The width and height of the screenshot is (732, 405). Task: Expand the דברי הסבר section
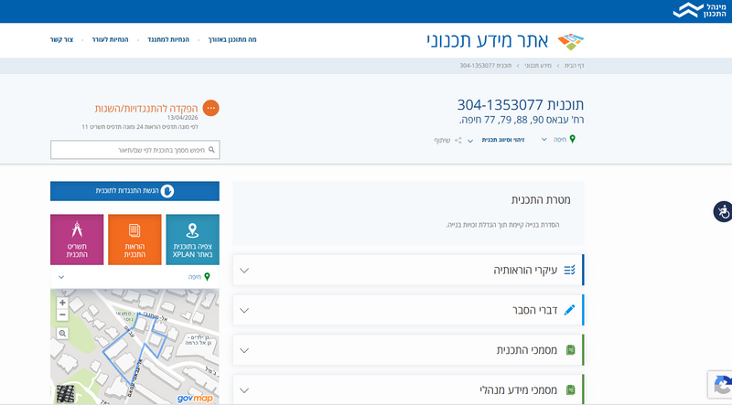click(408, 310)
